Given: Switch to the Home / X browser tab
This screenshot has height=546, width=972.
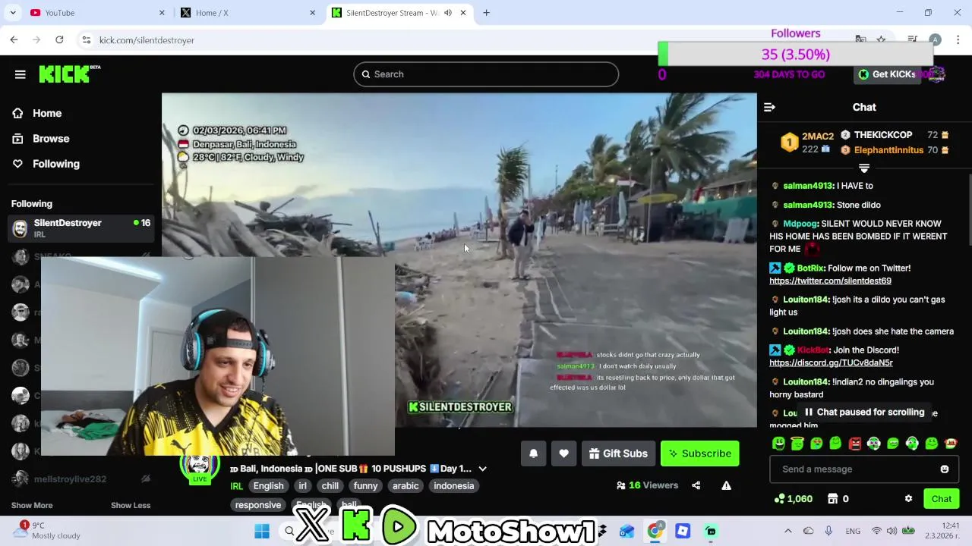Looking at the screenshot, I should click(247, 13).
